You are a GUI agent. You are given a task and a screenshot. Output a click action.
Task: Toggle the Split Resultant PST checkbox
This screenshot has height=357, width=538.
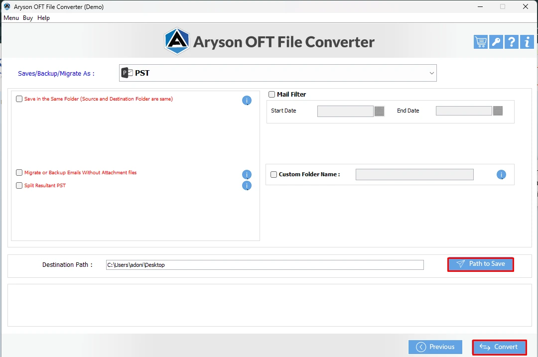[x=19, y=186]
